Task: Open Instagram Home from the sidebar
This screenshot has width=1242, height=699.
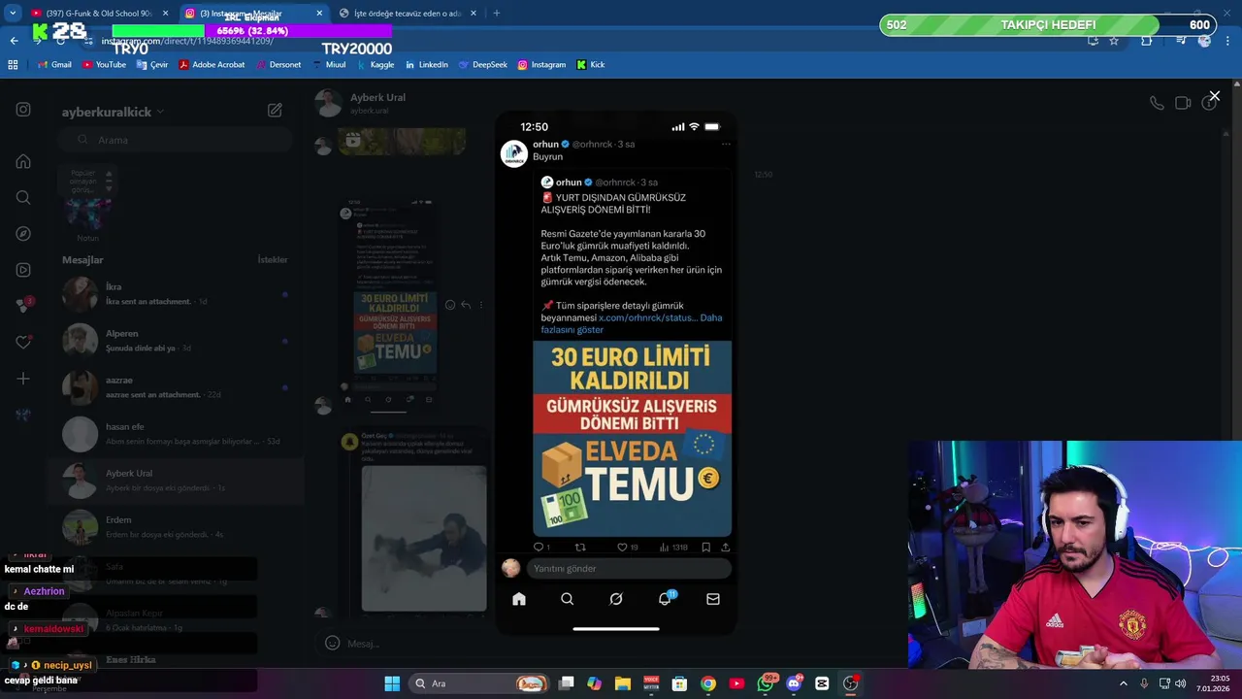Action: 23,161
